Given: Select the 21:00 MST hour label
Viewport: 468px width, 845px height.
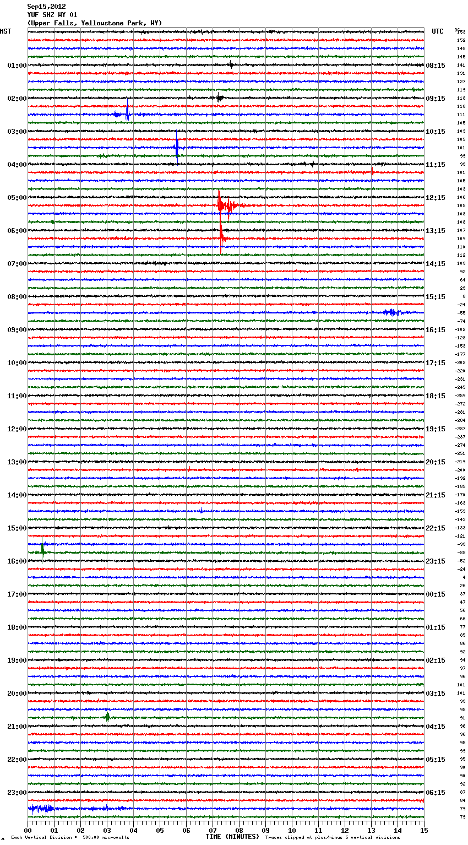Looking at the screenshot, I should 17,727.
